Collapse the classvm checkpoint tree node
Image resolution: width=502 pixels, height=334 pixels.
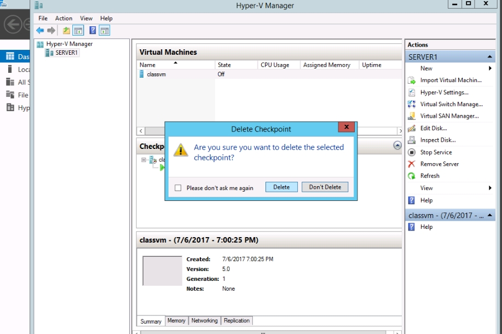pyautogui.click(x=144, y=160)
